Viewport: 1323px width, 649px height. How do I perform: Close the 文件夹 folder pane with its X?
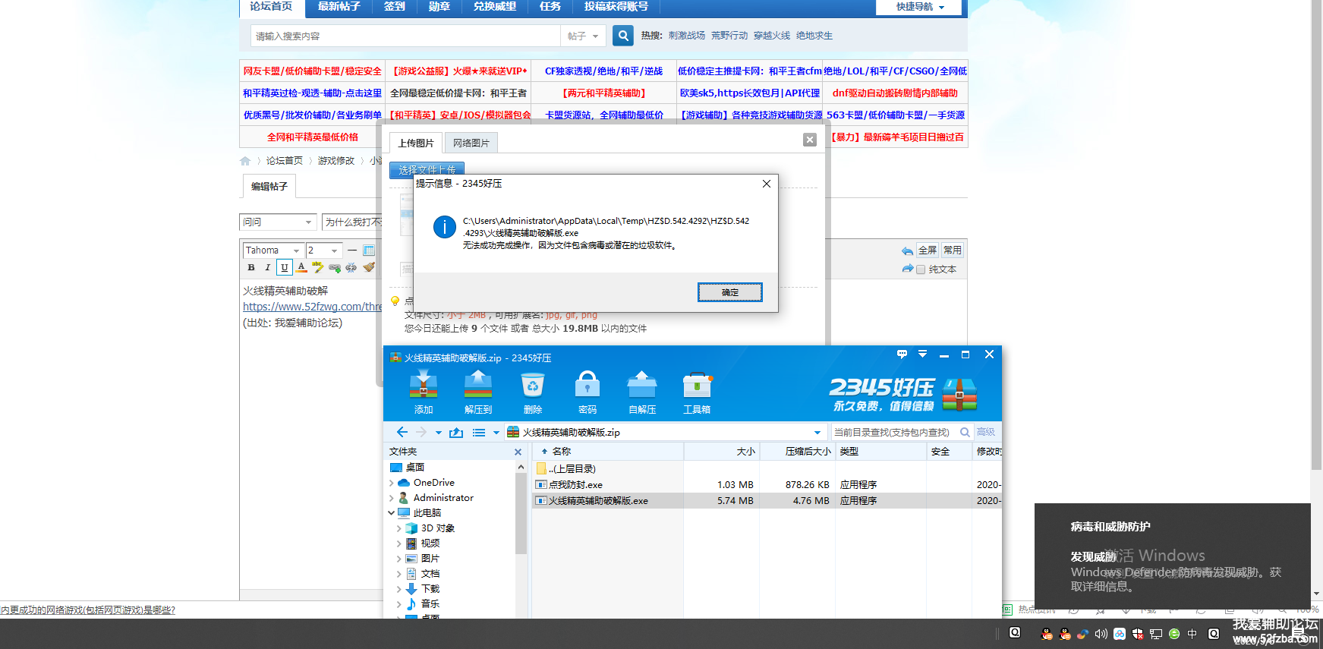click(x=518, y=452)
